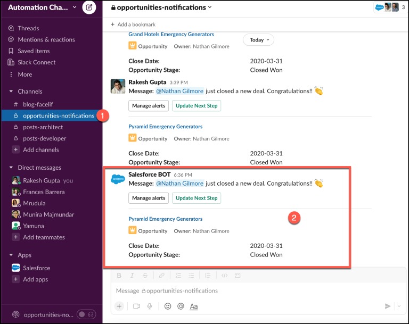Open direct message with Frances Barrera
Viewport: 409px width, 324px height.
tap(38, 192)
